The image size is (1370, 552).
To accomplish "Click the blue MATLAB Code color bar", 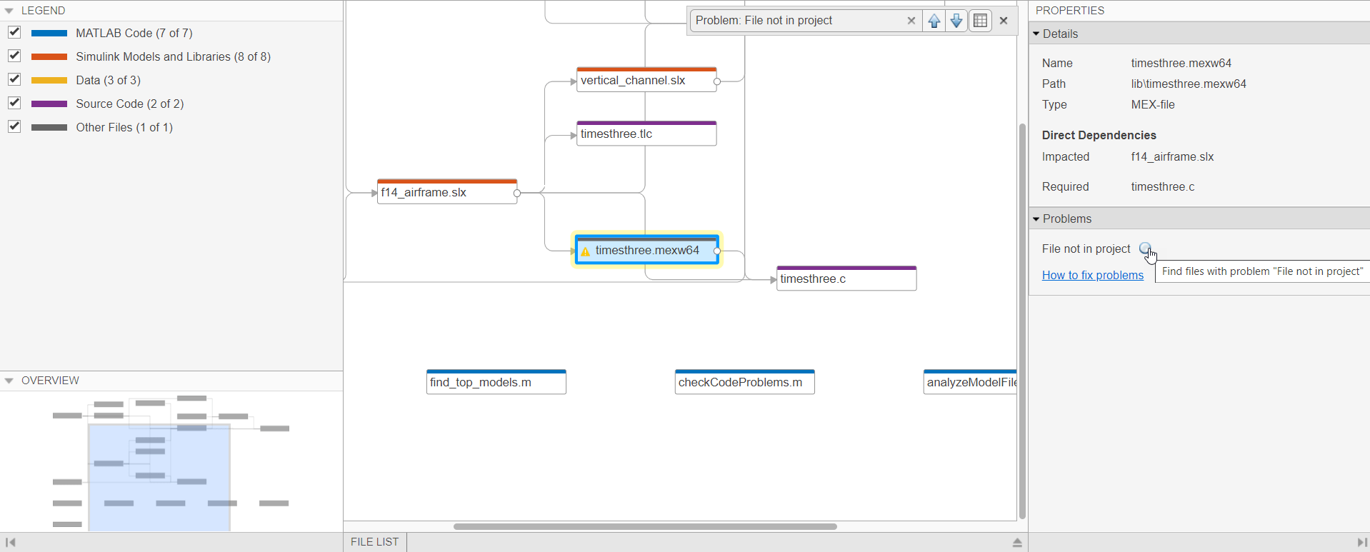I will click(49, 33).
